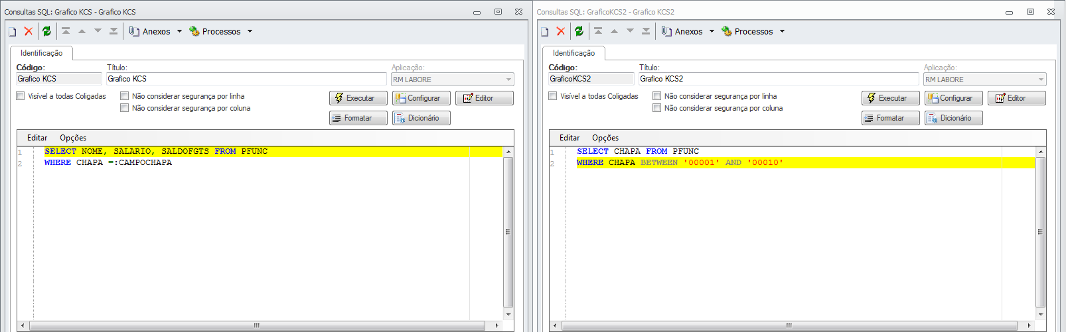Go to first record in left window toolbar
This screenshot has width=1066, height=332.
66,31
